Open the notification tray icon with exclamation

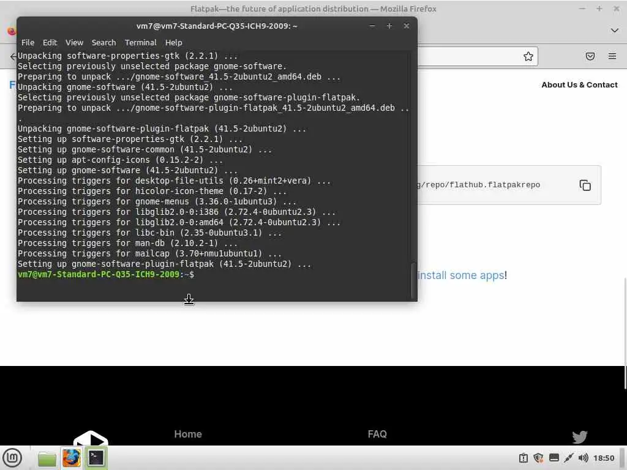tap(524, 458)
